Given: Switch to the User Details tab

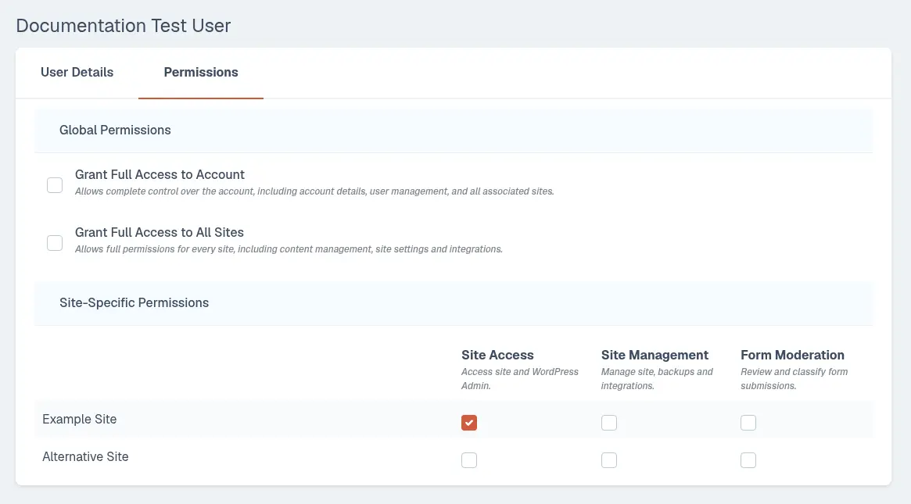Looking at the screenshot, I should click(77, 73).
